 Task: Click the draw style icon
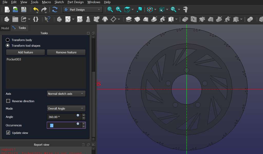150,10
